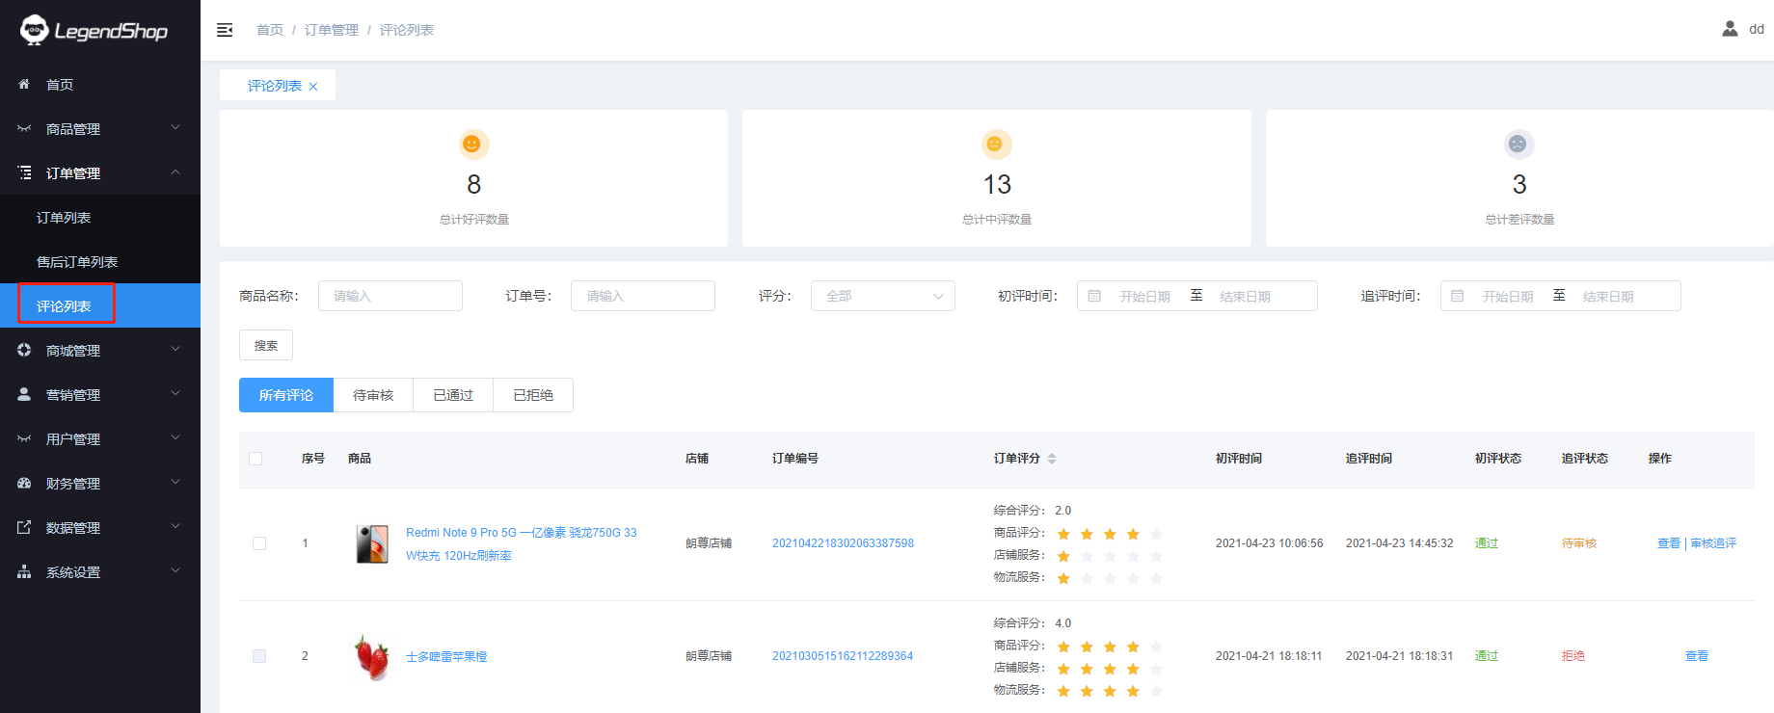Click the user avatar icon at top right
This screenshot has width=1774, height=713.
pyautogui.click(x=1730, y=29)
